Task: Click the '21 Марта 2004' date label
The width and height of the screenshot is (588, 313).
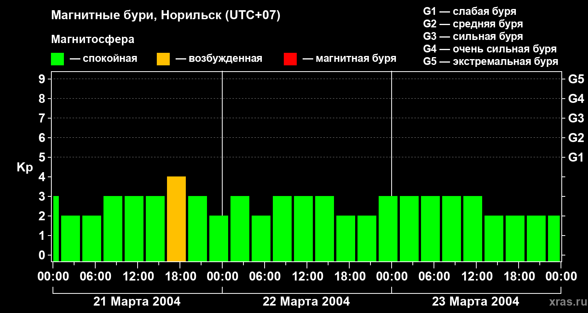Action: point(137,302)
